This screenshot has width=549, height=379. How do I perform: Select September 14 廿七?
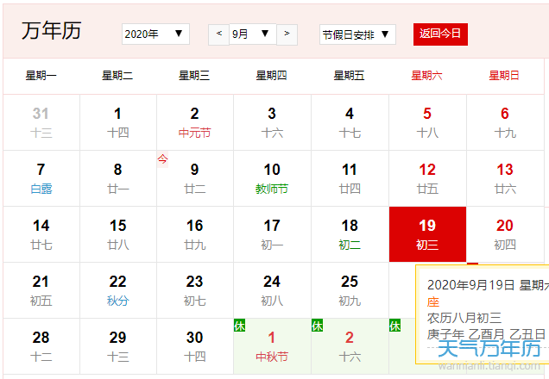tap(41, 234)
